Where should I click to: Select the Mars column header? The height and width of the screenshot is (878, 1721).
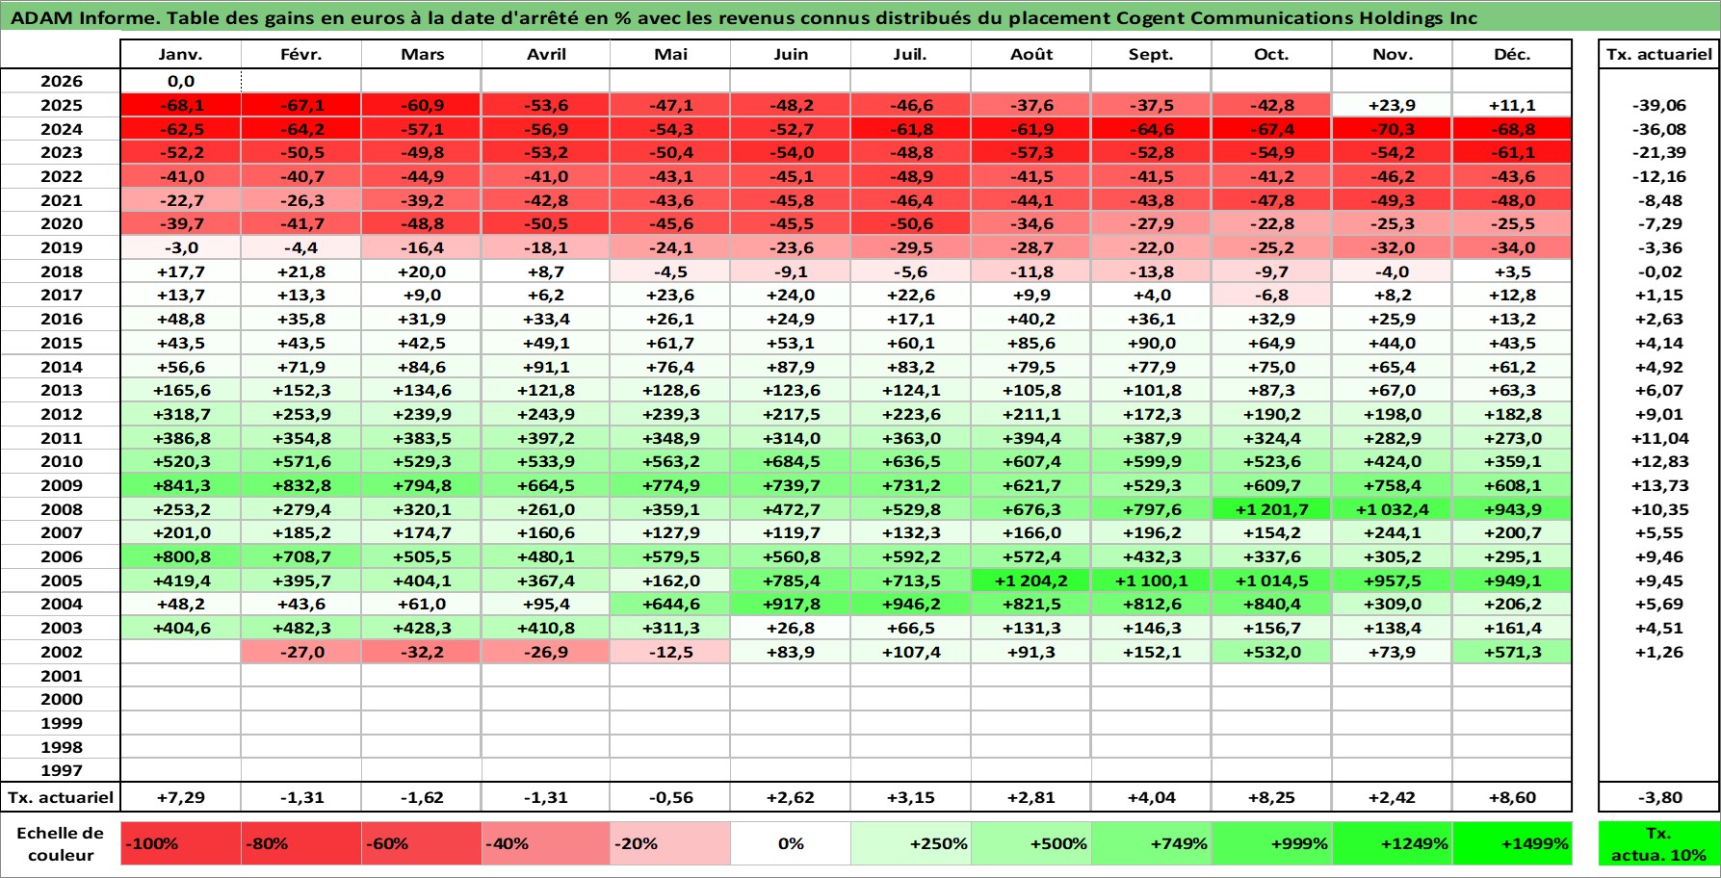(422, 54)
